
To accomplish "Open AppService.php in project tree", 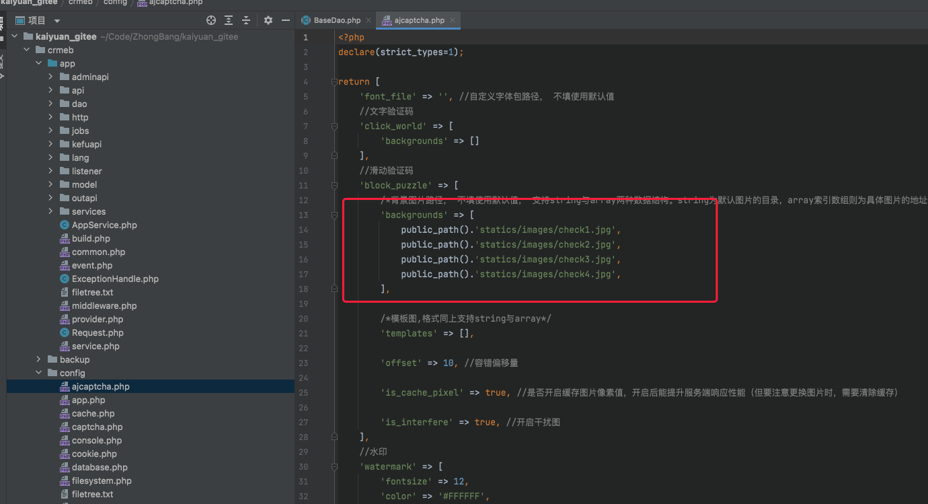I will pos(104,225).
